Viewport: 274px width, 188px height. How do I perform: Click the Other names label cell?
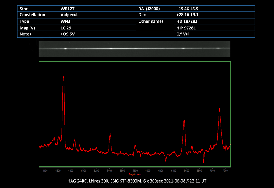[x=151, y=21]
